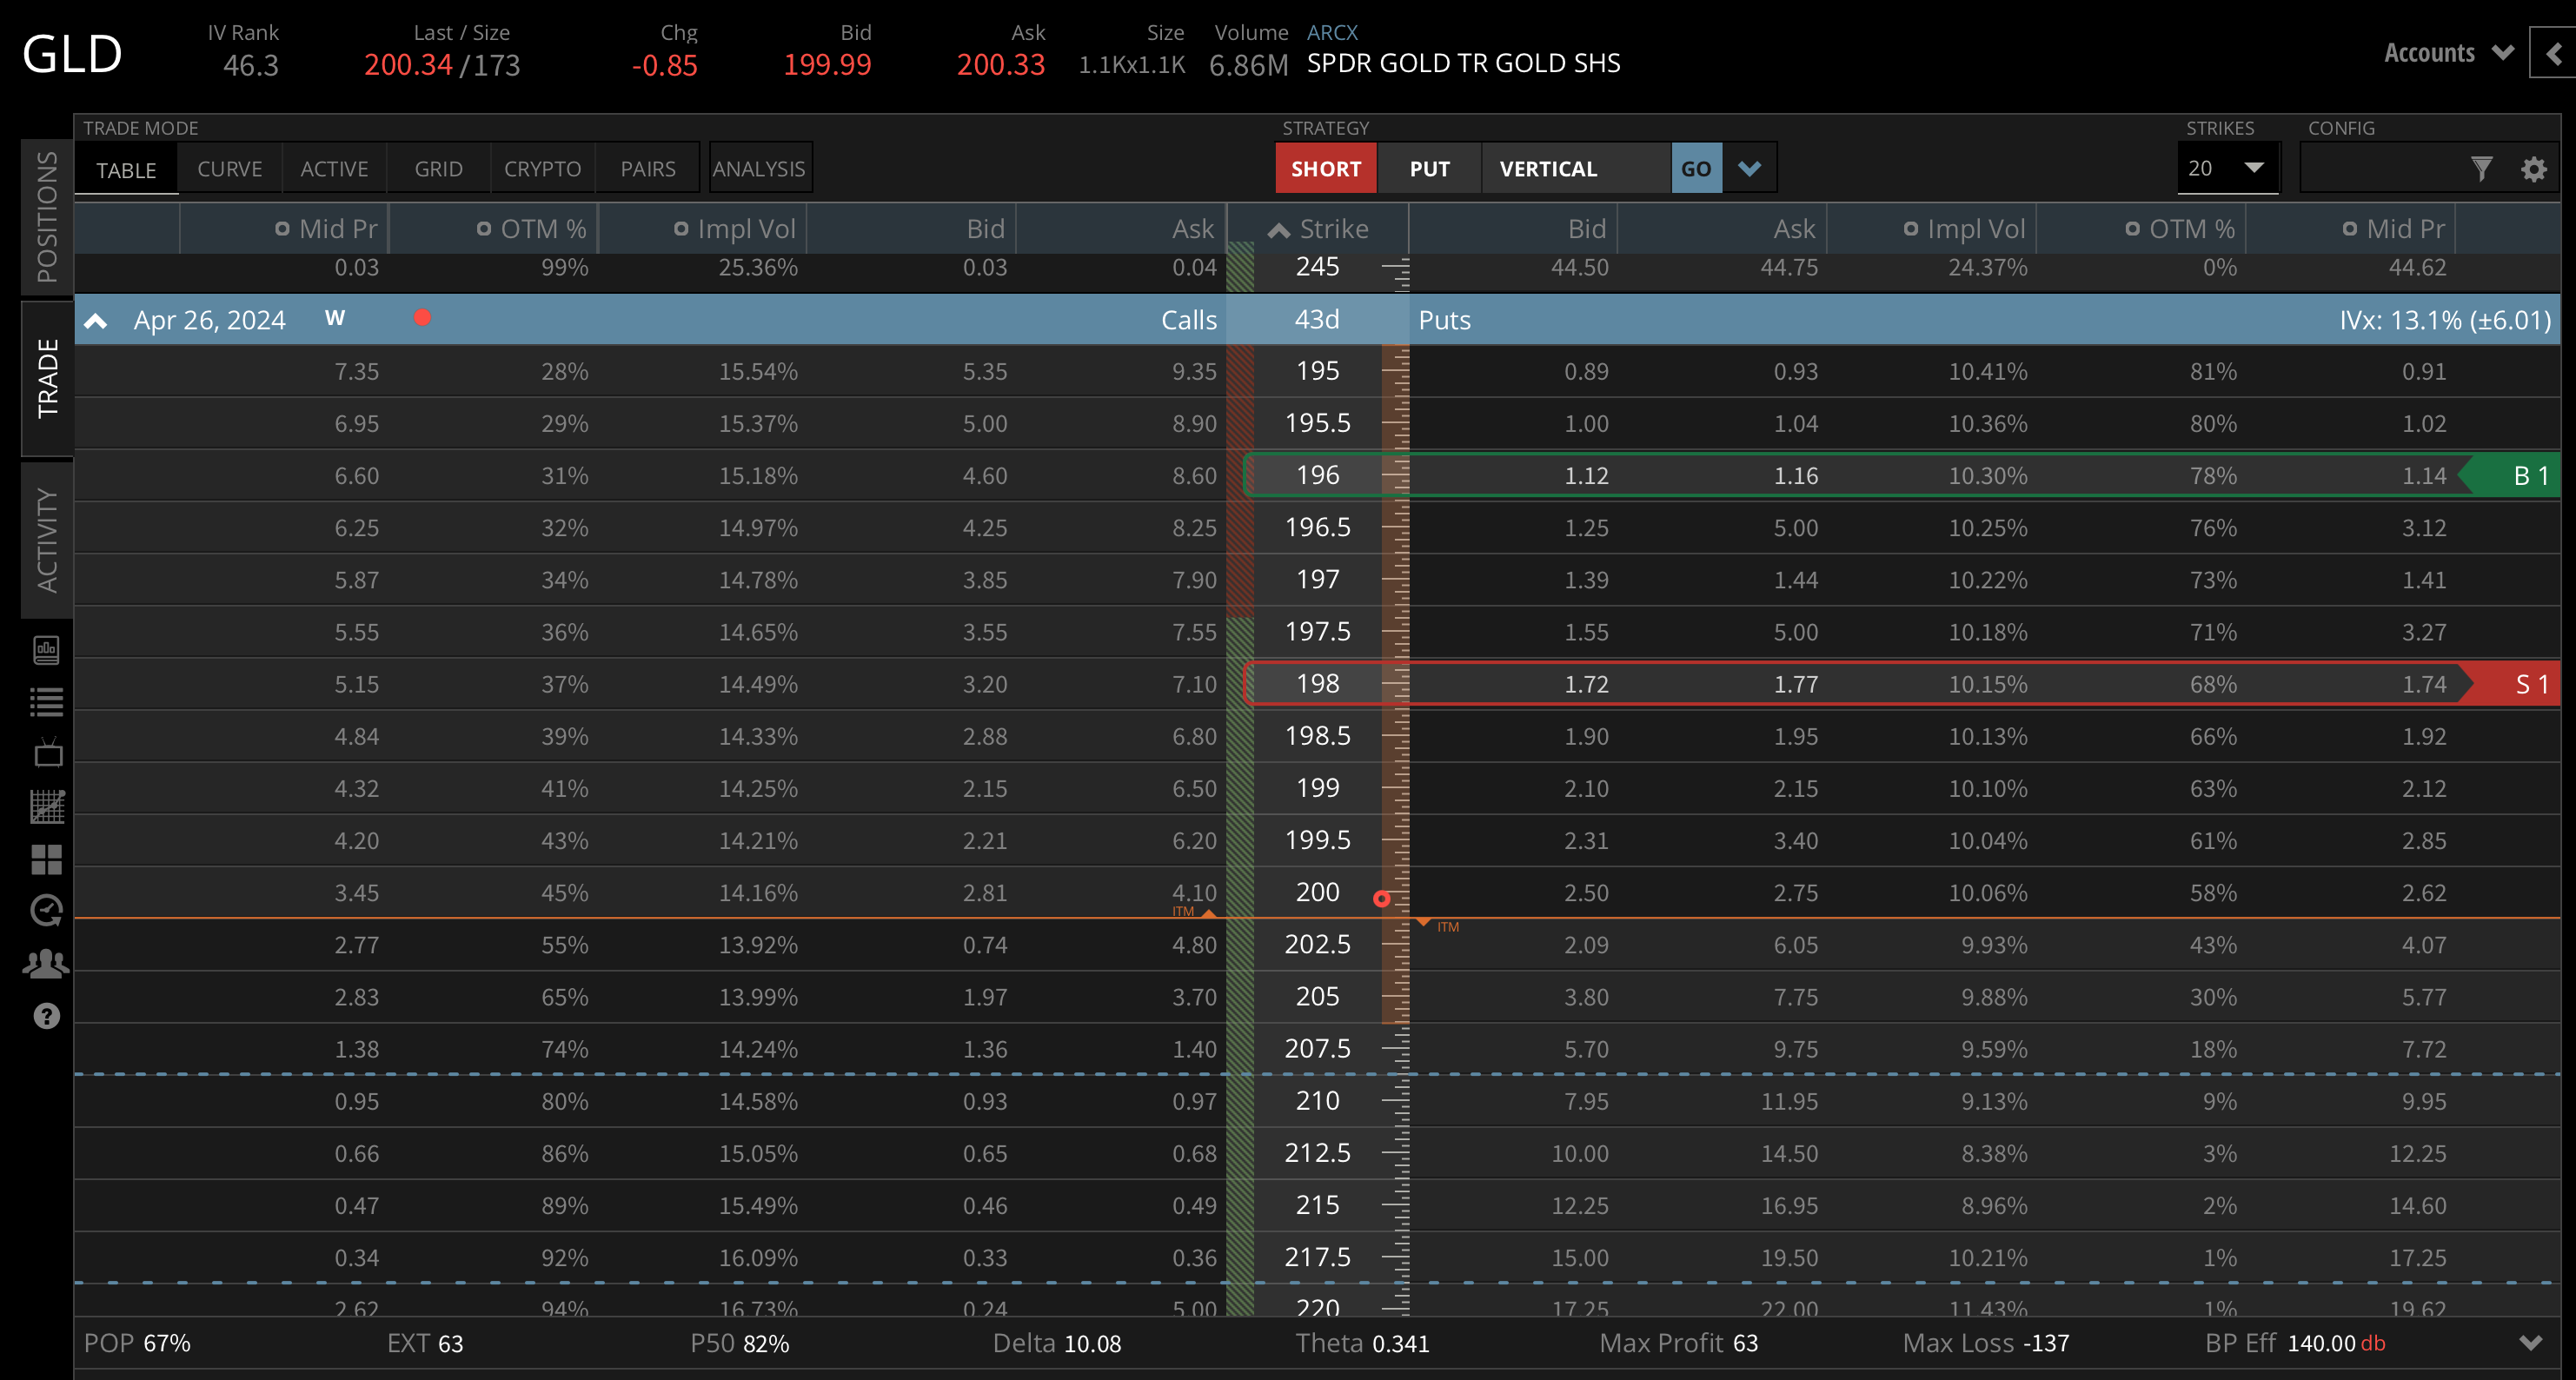Open the tastylive TV icon
Screen dimensions: 2576x1380
46,753
